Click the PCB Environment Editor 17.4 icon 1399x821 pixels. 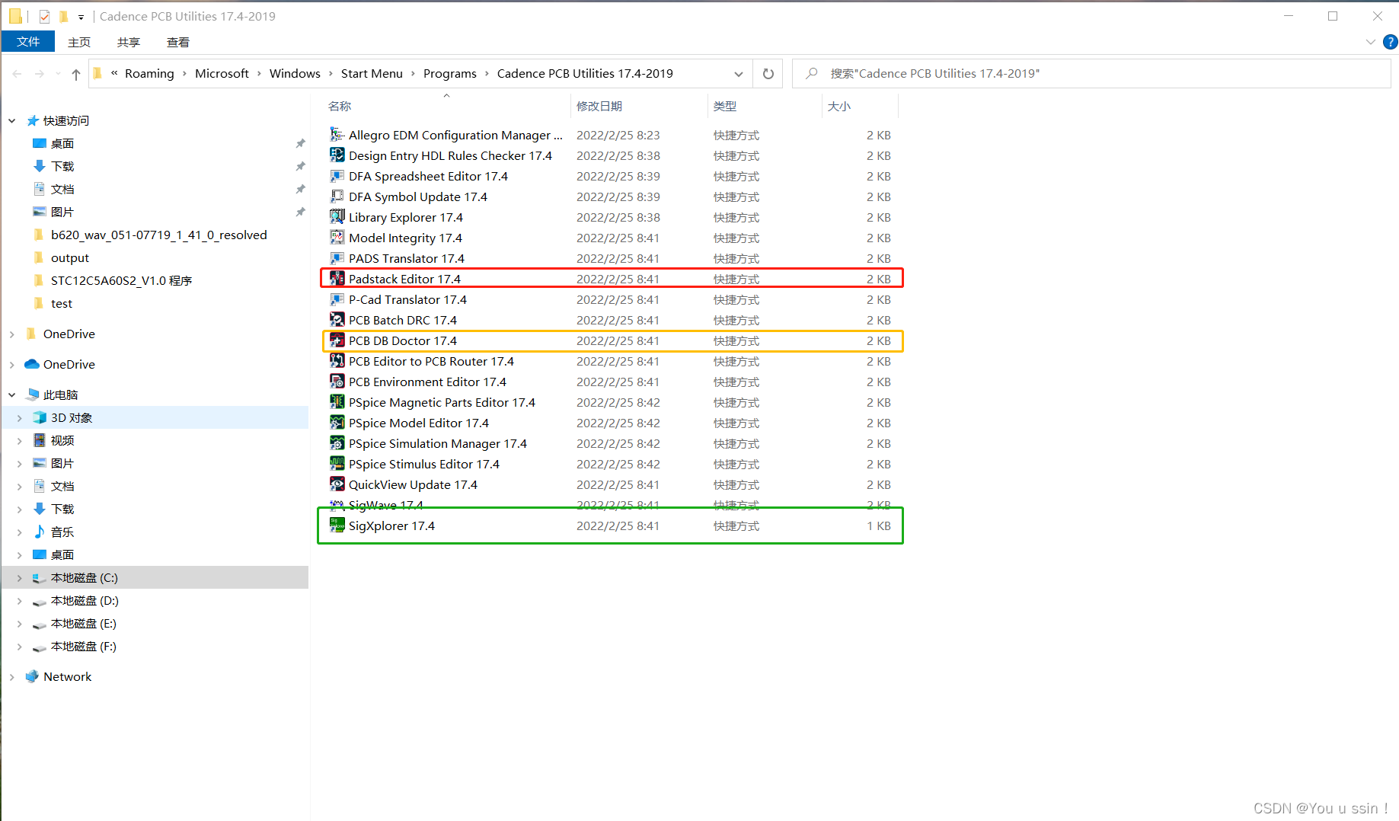point(337,382)
